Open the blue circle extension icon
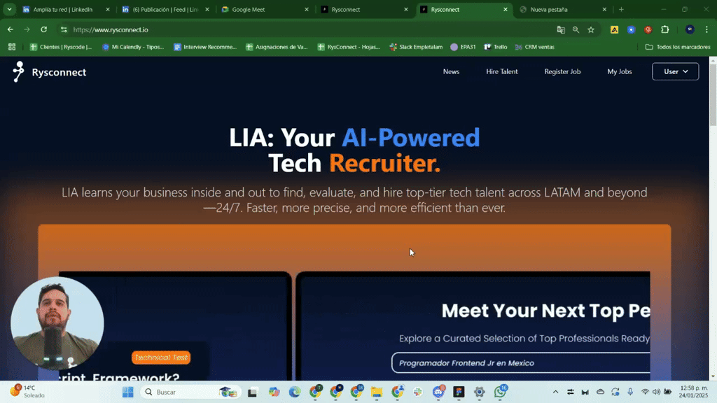Image resolution: width=717 pixels, height=403 pixels. coord(631,29)
